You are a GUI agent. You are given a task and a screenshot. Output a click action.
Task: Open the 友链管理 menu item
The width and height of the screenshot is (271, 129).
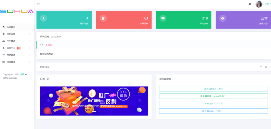(x=17, y=55)
